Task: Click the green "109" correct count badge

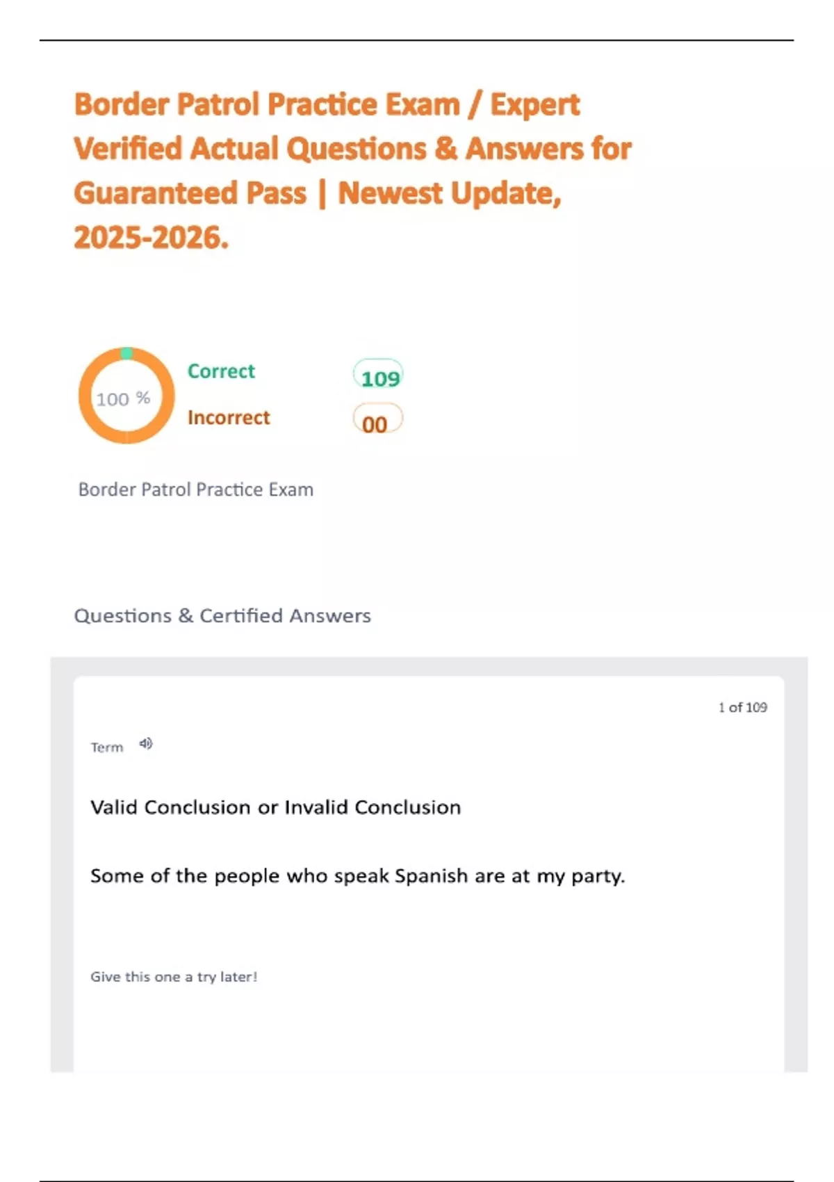Action: point(379,377)
